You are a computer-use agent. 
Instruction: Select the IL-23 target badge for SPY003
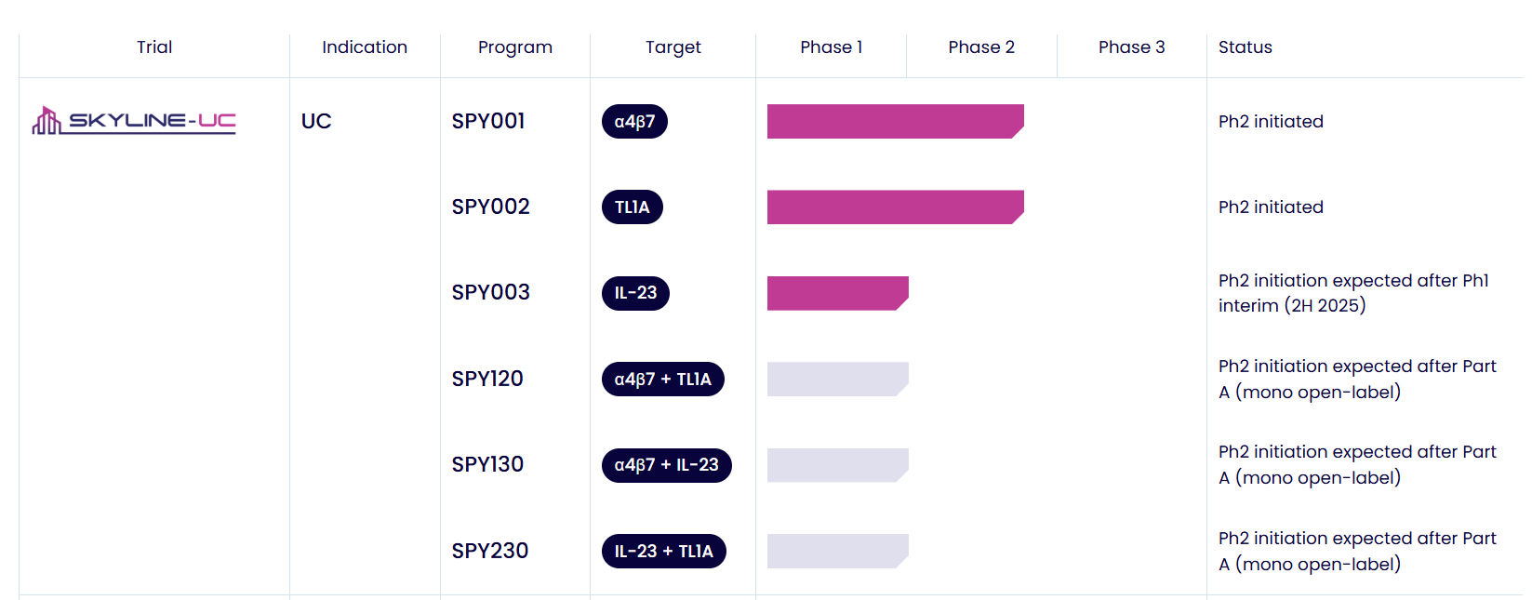(635, 293)
